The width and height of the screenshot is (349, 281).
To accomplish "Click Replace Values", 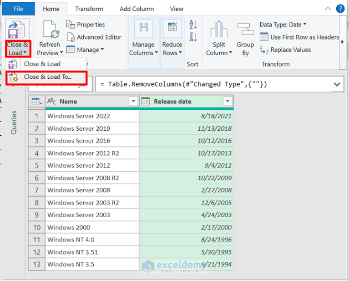I will 285,50.
